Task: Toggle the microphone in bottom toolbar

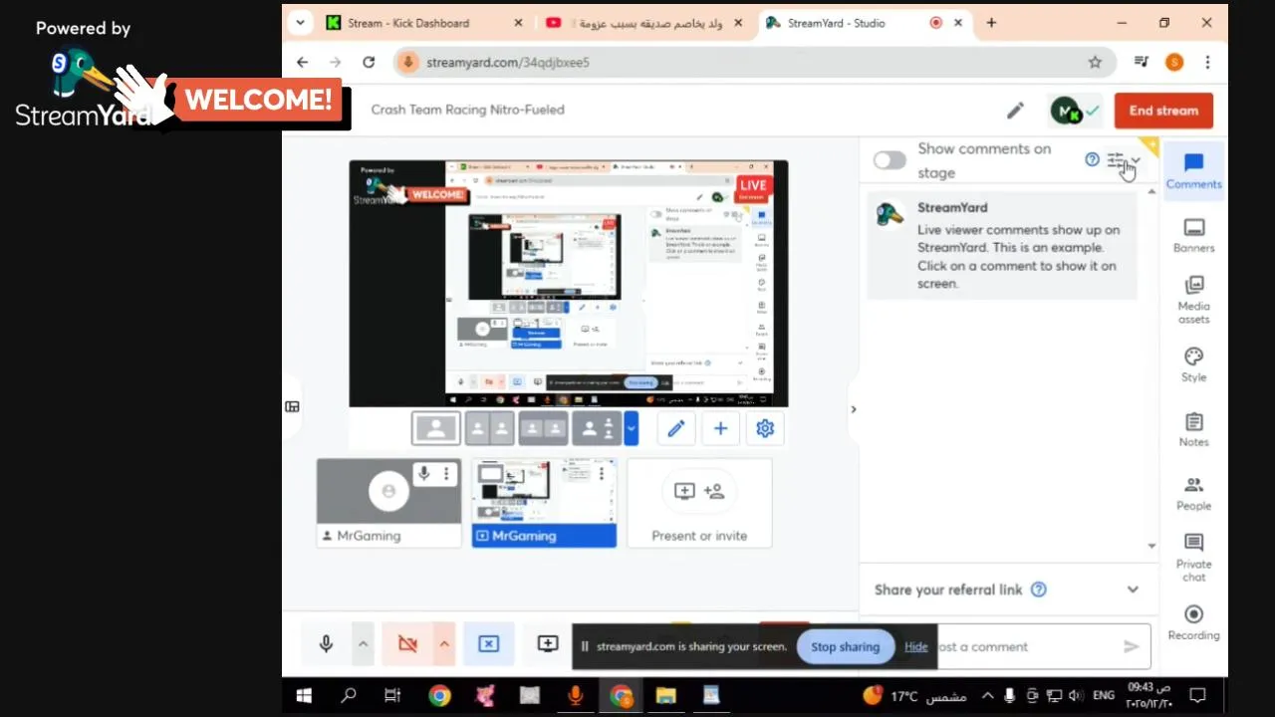Action: point(326,644)
